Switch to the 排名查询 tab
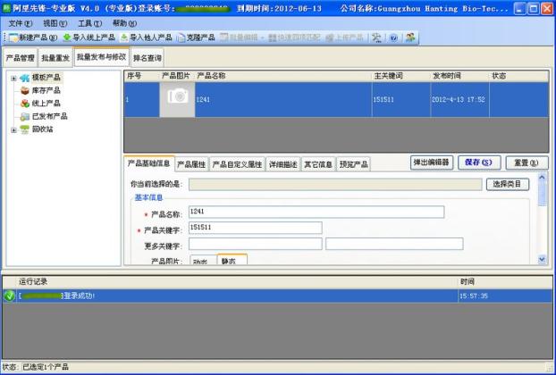The width and height of the screenshot is (556, 375). [147, 58]
